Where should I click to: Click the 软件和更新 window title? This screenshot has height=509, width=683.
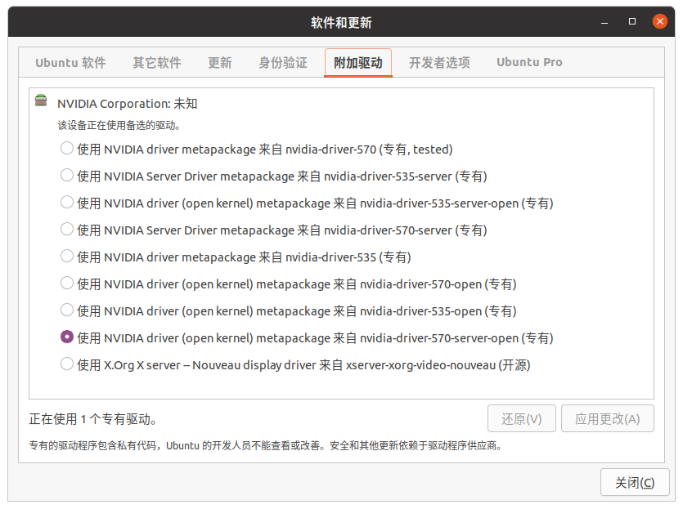click(x=341, y=22)
